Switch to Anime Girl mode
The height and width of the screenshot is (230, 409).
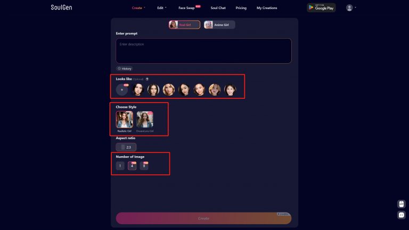tap(219, 25)
